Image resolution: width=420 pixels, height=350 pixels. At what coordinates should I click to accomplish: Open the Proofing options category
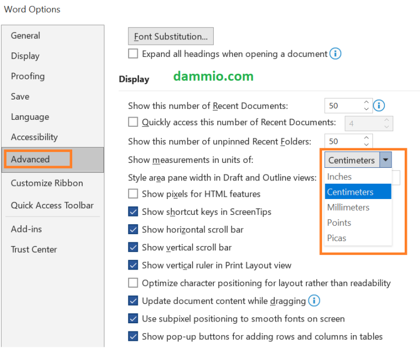(28, 76)
